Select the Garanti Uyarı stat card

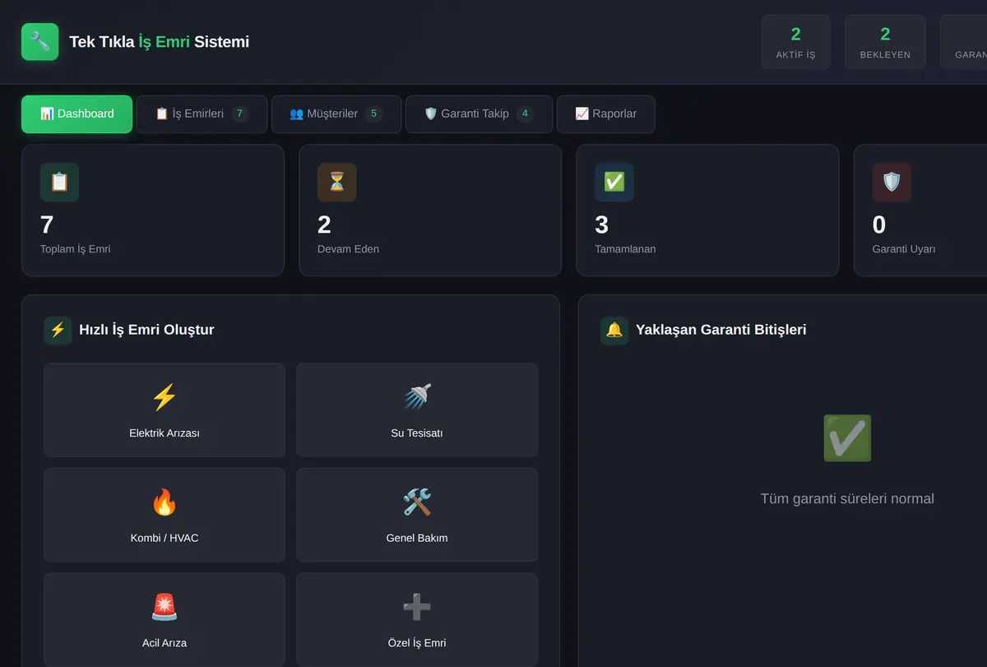[920, 211]
